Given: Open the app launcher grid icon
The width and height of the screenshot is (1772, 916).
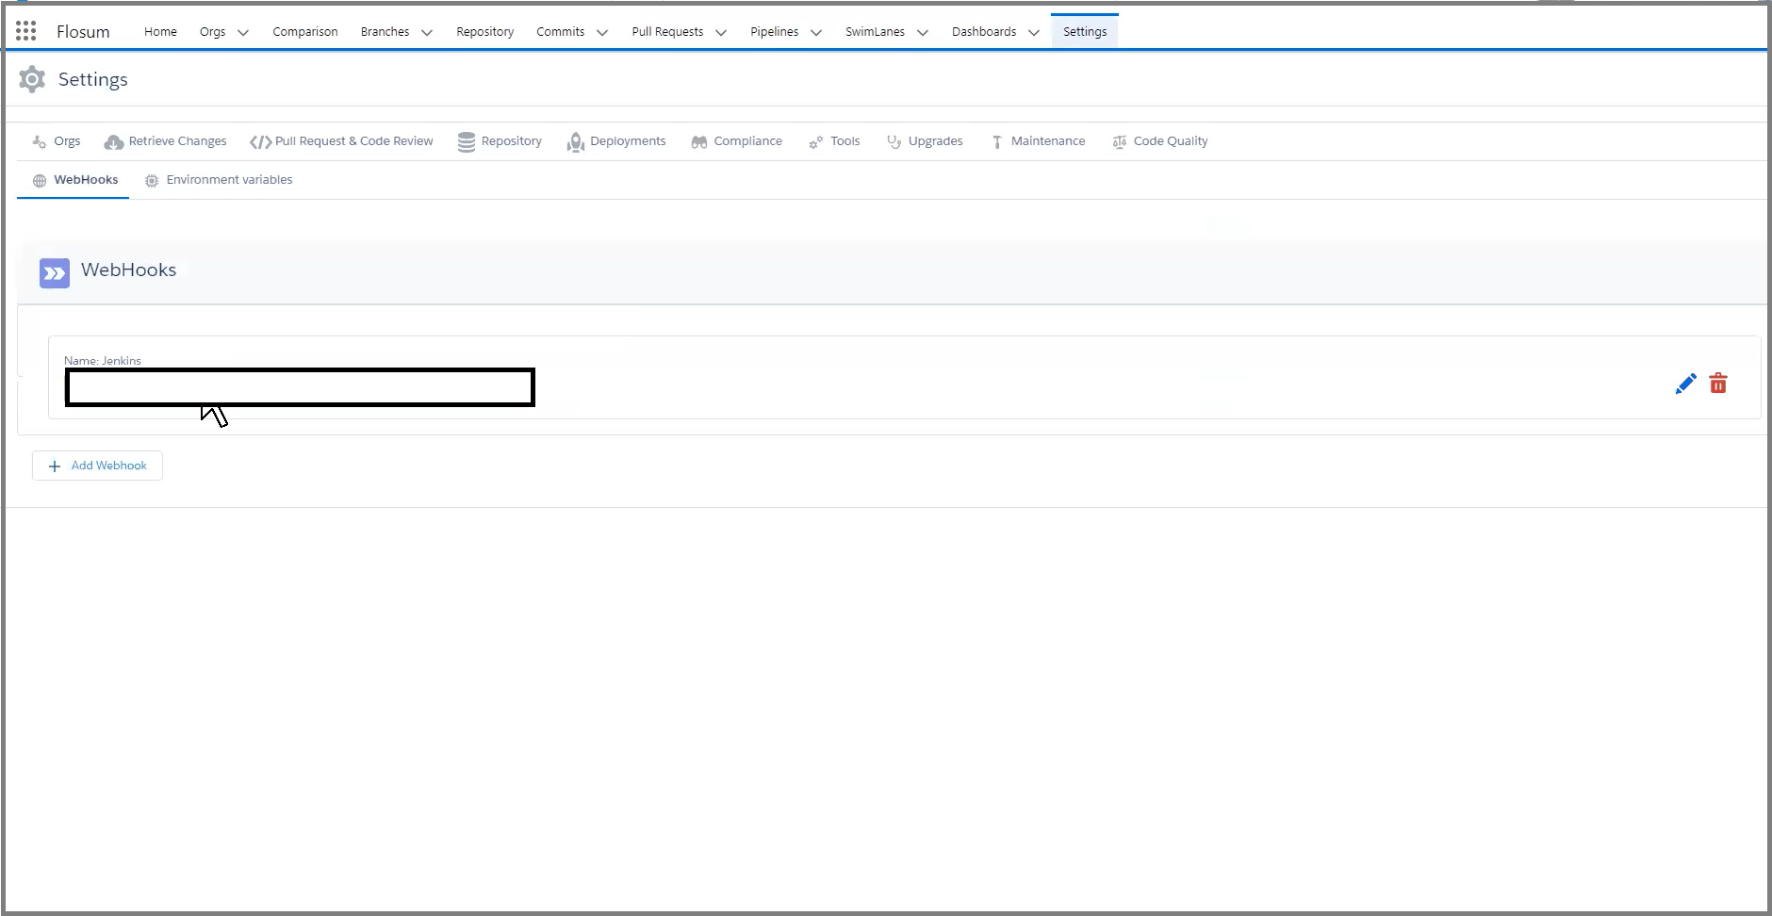Looking at the screenshot, I should point(26,31).
